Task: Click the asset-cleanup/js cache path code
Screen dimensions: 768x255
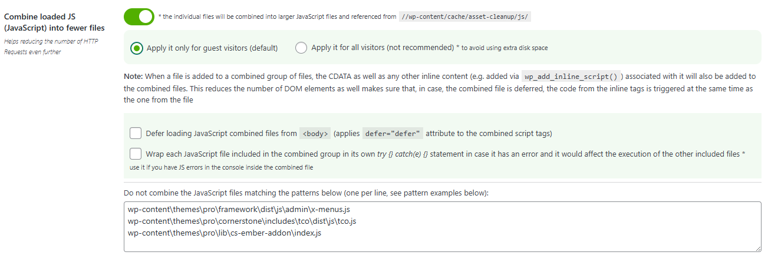Action: (465, 17)
